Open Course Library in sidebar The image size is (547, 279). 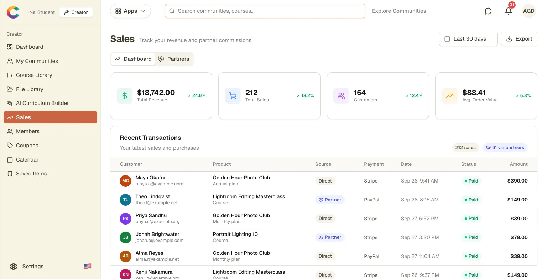[50, 75]
